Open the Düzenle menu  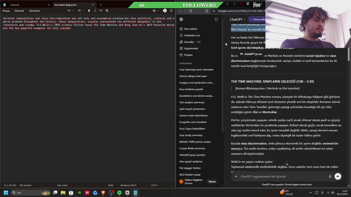pos(19,11)
